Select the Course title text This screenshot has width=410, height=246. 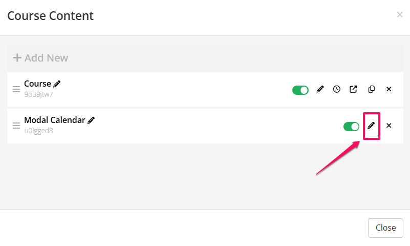[37, 84]
